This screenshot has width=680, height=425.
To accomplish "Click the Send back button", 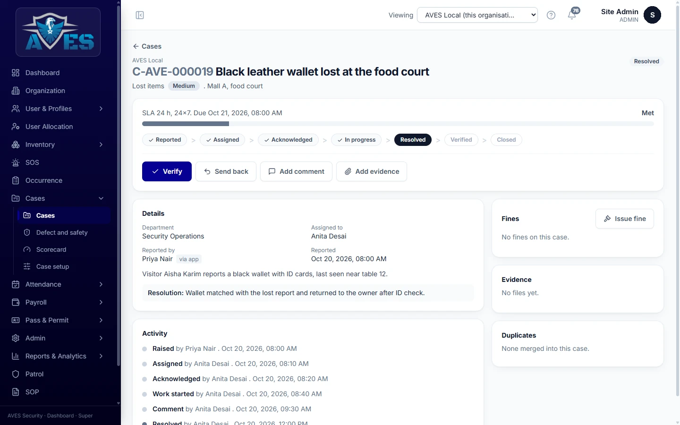I will (x=226, y=171).
